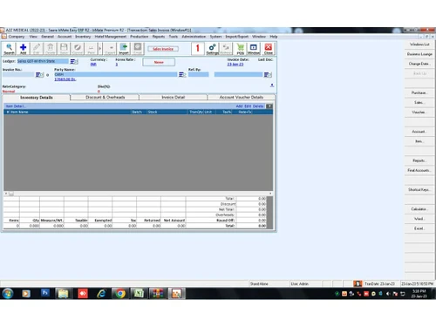Click the Purchase side button
Screen dimensions: 436x327
tap(419, 92)
